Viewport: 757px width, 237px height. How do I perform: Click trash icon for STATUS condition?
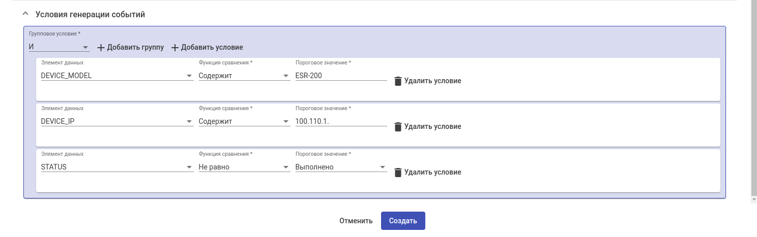point(398,173)
